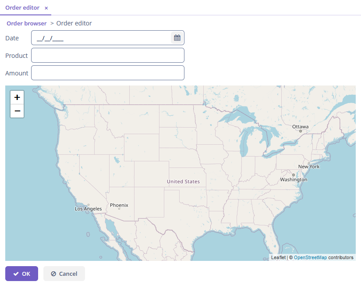Image resolution: width=361 pixels, height=285 pixels.
Task: Zoom out on the map
Action: (17, 111)
